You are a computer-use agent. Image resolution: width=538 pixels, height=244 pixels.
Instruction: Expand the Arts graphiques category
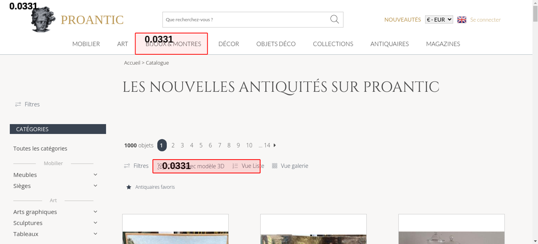[x=95, y=212]
